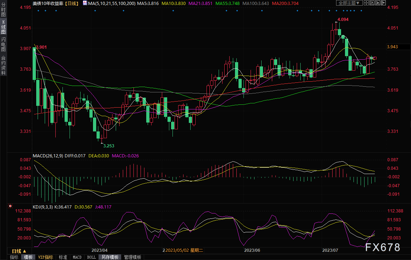Open the 全部主题 theme dropdown
Viewport: 411px width, 260px height.
tap(349, 3)
